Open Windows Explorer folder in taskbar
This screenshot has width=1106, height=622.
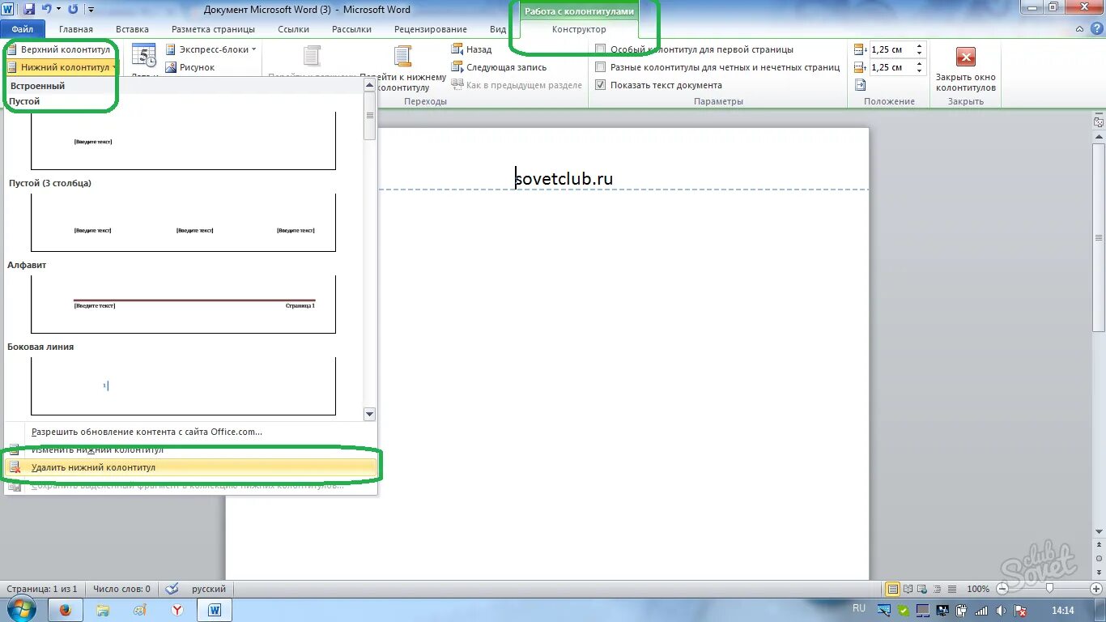103,610
